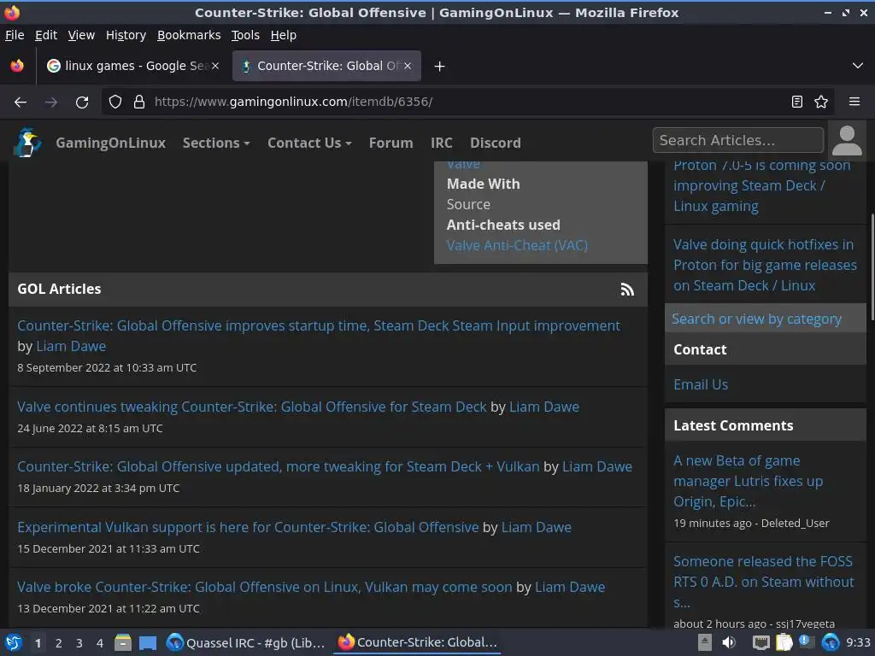The width and height of the screenshot is (875, 656).
Task: Show site security padlock info
Action: pyautogui.click(x=139, y=102)
